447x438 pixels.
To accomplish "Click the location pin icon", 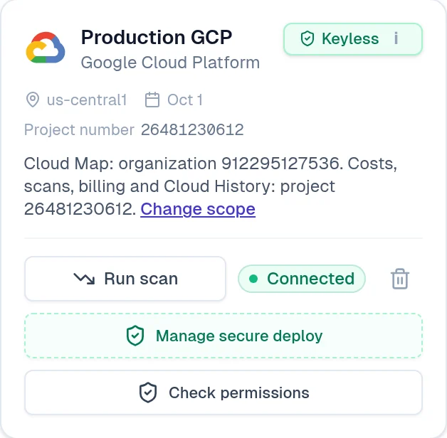I will tap(33, 100).
